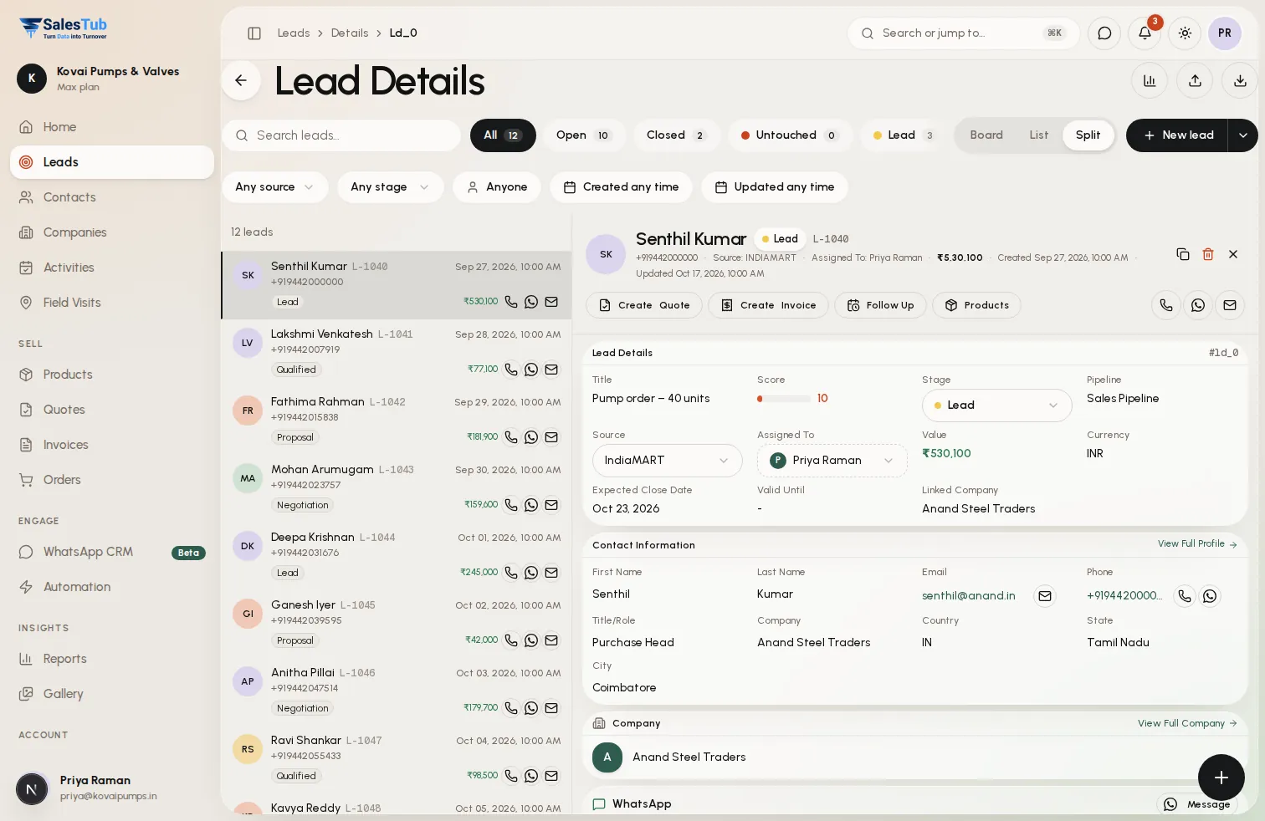The width and height of the screenshot is (1265, 821).
Task: Send email via envelope icon in detail header
Action: tap(1230, 305)
